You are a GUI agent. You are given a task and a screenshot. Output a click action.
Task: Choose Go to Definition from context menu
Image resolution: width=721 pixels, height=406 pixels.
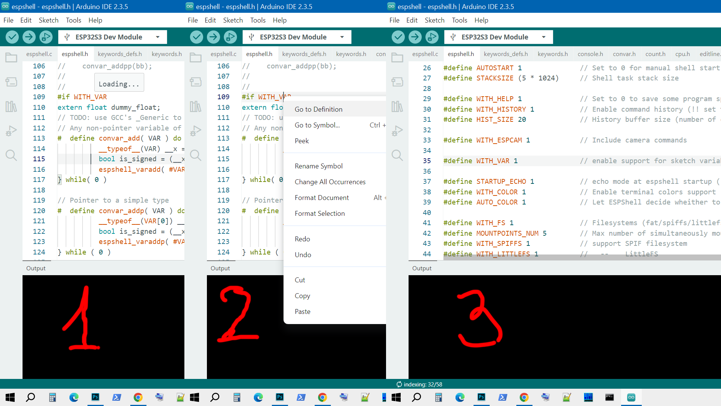pyautogui.click(x=318, y=109)
